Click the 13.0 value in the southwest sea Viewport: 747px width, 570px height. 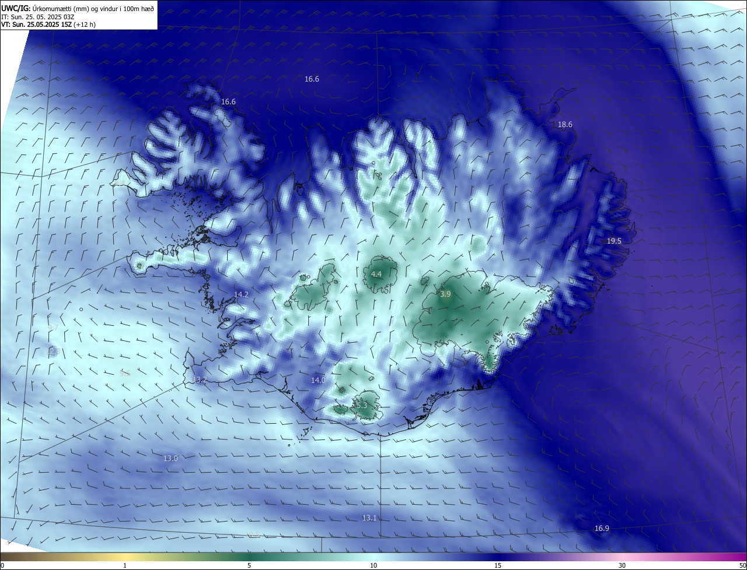tap(170, 458)
